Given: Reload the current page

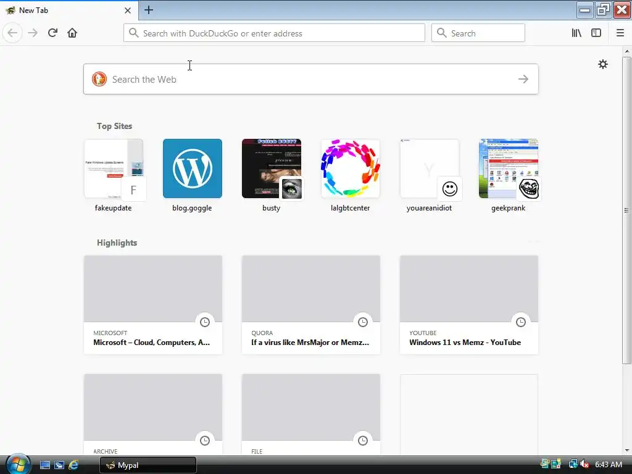Looking at the screenshot, I should point(52,33).
